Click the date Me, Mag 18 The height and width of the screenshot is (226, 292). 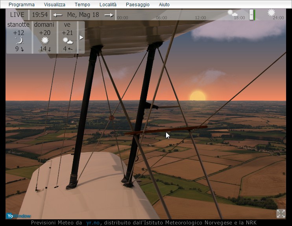[x=83, y=15]
